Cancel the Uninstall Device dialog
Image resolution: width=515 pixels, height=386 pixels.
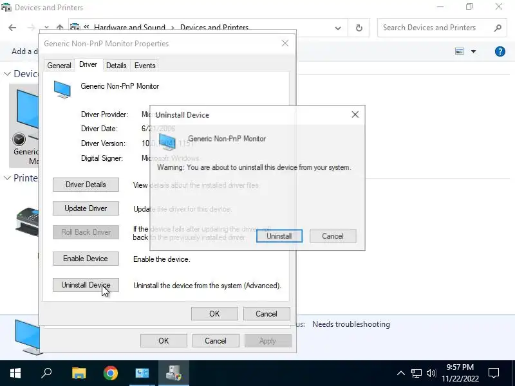pyautogui.click(x=333, y=236)
